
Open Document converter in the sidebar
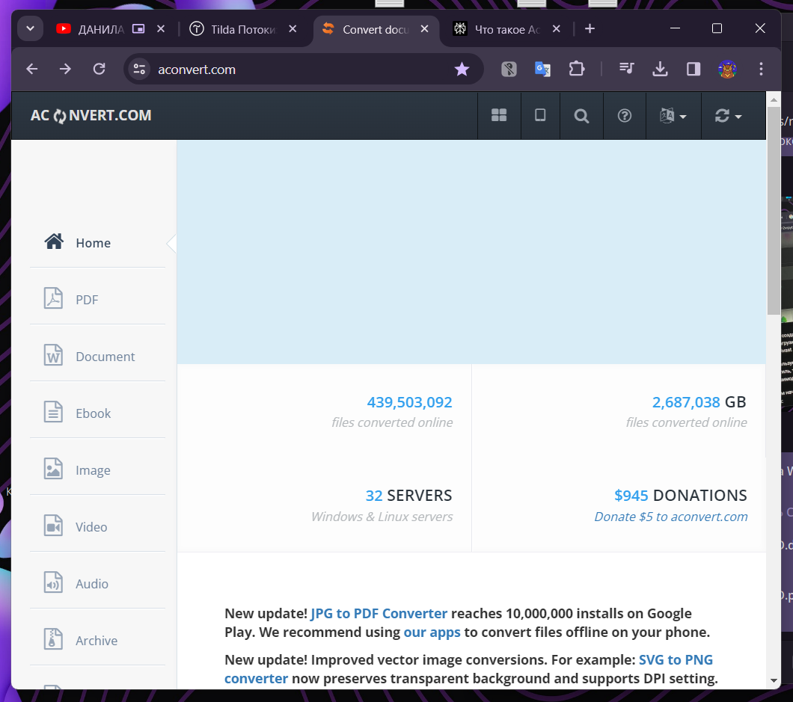click(x=97, y=357)
